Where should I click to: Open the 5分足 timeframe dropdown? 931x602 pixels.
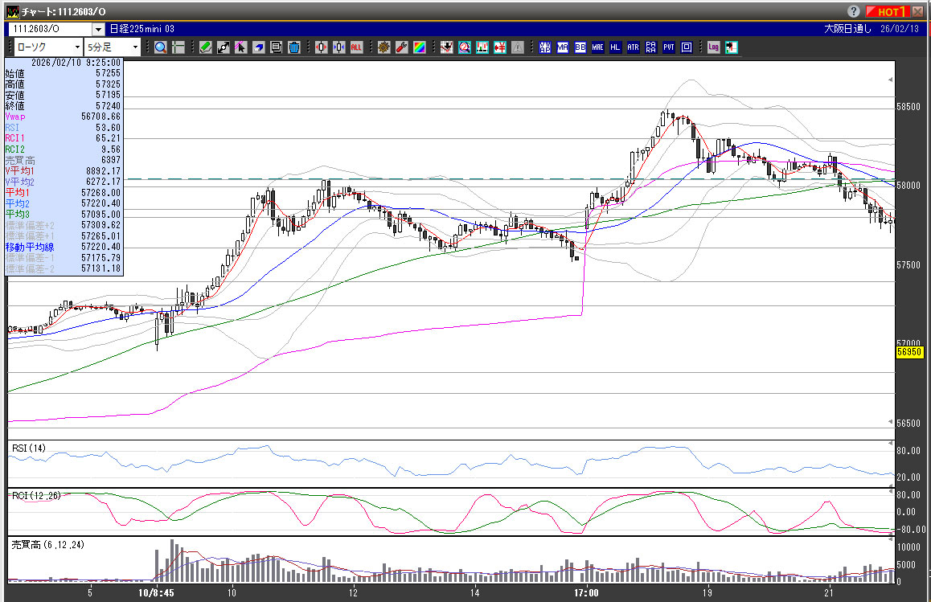[135, 47]
